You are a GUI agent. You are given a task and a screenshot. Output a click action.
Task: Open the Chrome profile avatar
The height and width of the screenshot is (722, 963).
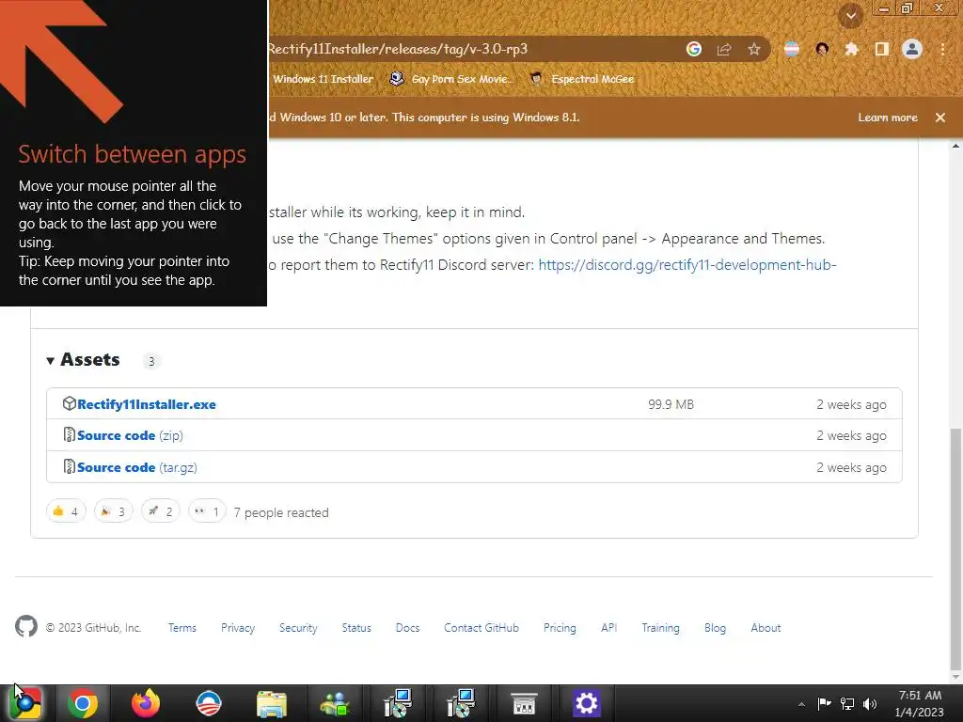point(912,49)
